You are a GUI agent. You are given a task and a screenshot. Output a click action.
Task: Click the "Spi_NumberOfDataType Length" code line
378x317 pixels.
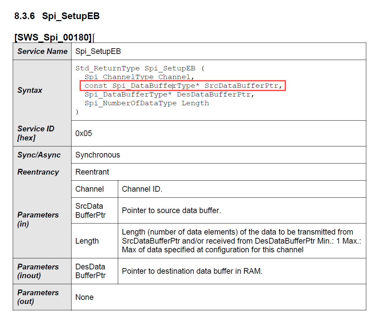147,103
